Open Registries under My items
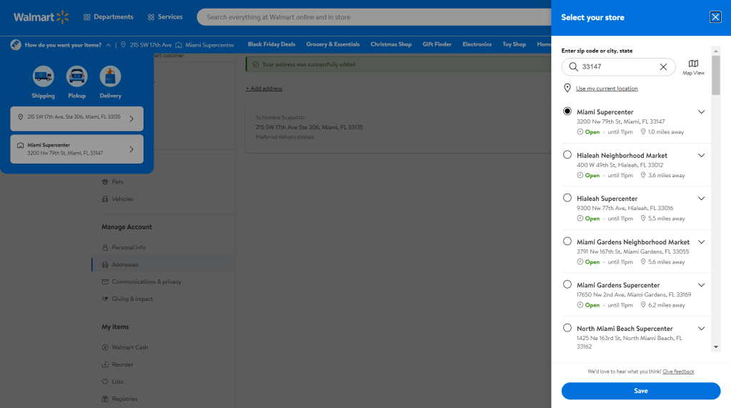 [x=124, y=399]
